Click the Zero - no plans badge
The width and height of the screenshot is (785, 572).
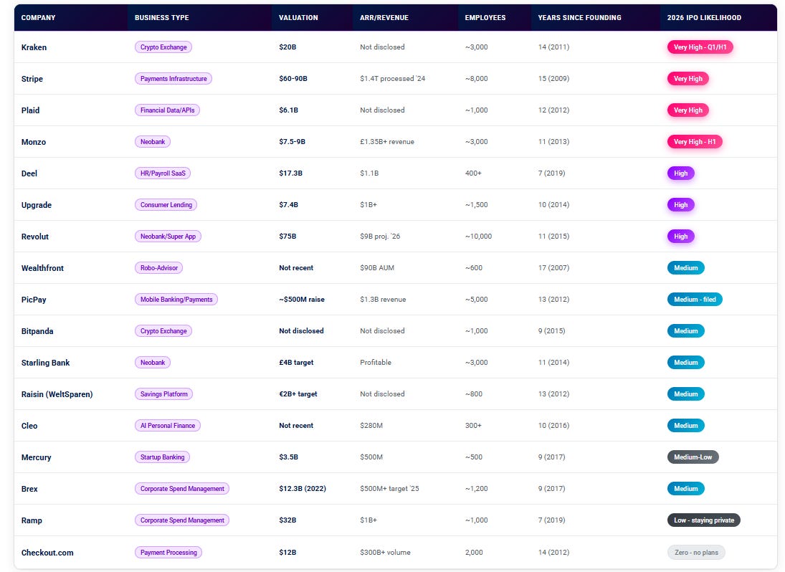pyautogui.click(x=696, y=553)
